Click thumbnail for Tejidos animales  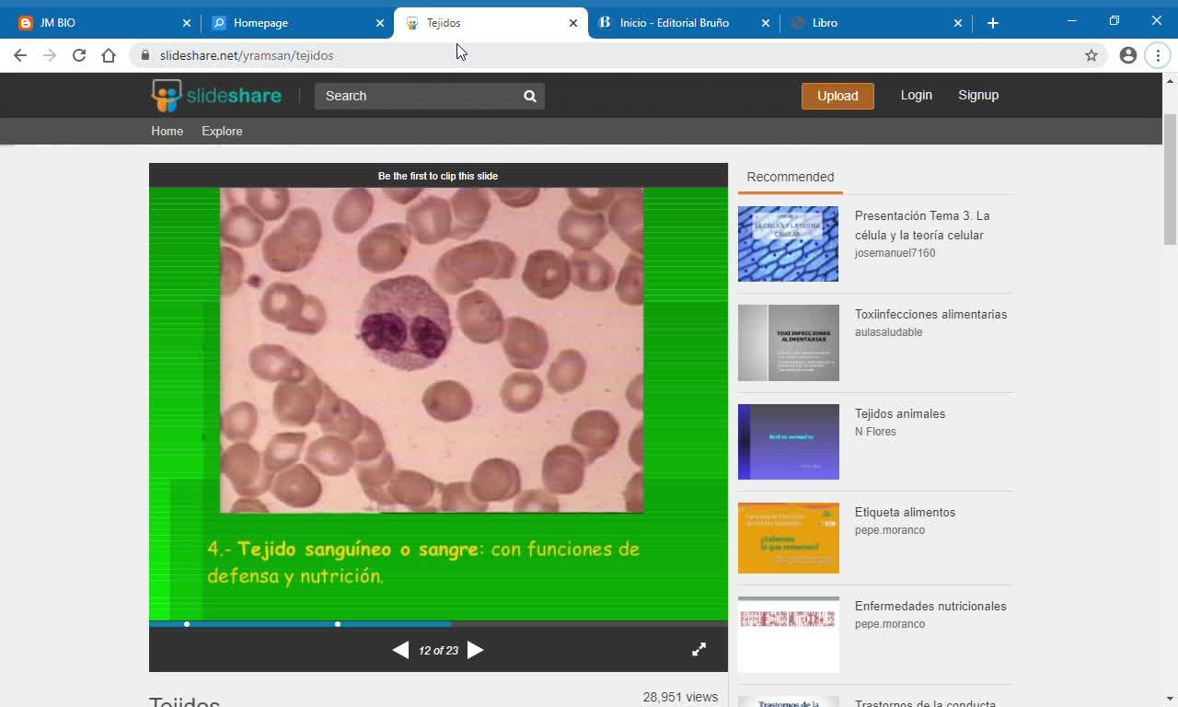[x=789, y=442]
